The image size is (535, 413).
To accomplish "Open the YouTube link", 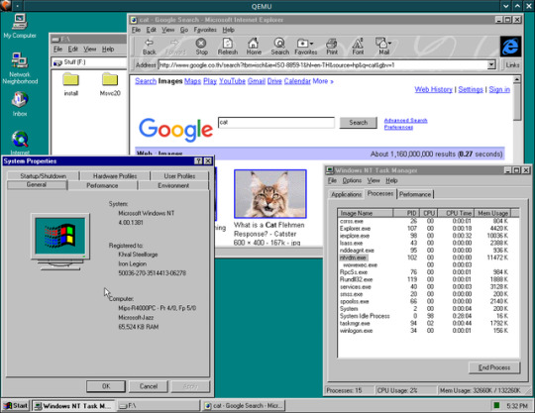I will click(x=232, y=81).
